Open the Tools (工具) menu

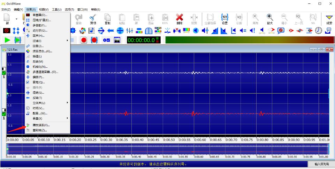[56, 9]
